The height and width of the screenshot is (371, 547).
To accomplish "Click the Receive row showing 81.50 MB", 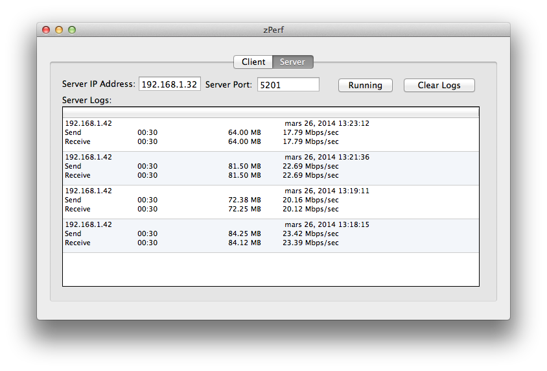I will pyautogui.click(x=271, y=175).
